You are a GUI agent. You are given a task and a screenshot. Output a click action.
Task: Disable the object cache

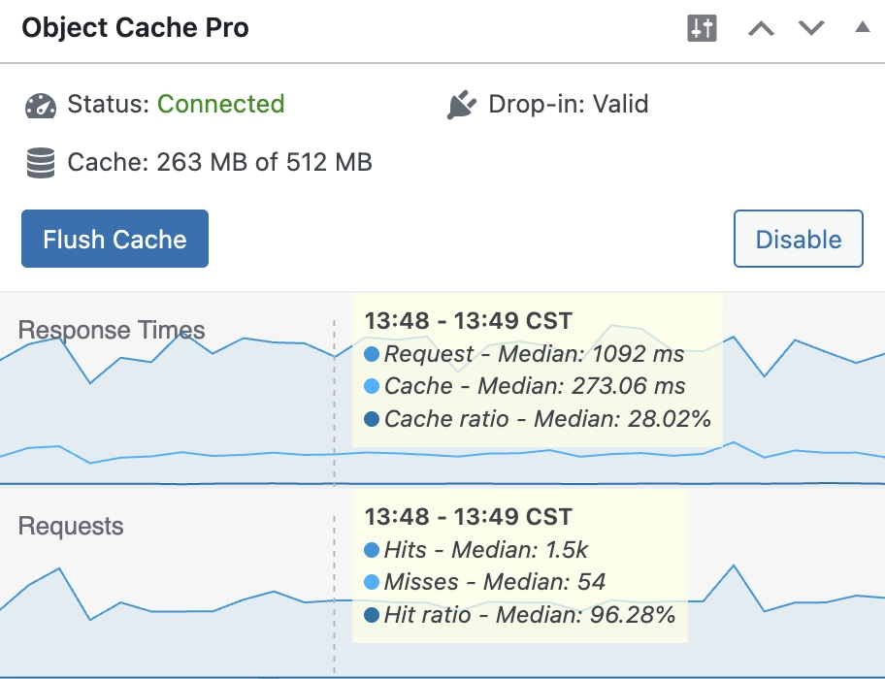798,239
